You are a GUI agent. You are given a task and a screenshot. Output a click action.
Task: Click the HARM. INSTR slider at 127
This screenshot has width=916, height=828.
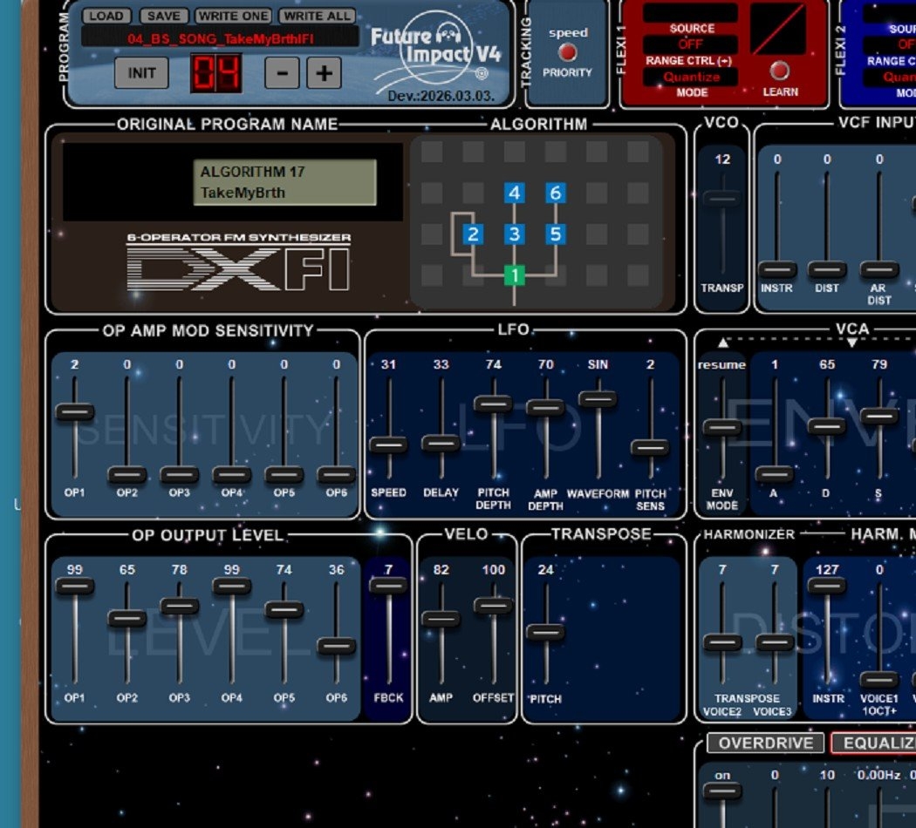(x=827, y=585)
